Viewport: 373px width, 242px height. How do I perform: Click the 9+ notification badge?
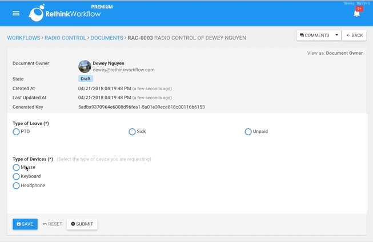(359, 9)
